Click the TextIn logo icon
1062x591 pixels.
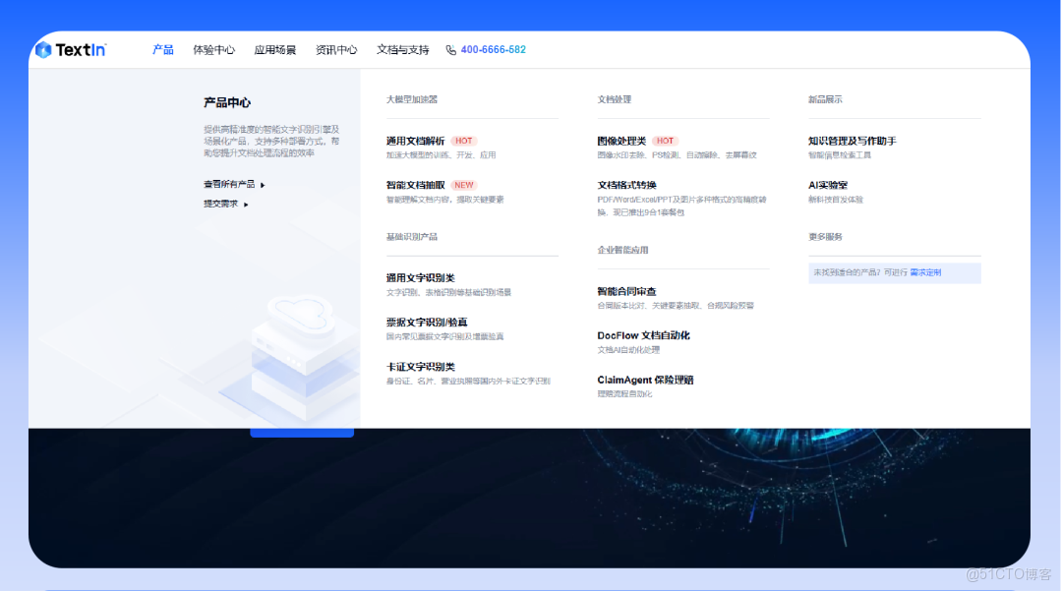tap(43, 49)
